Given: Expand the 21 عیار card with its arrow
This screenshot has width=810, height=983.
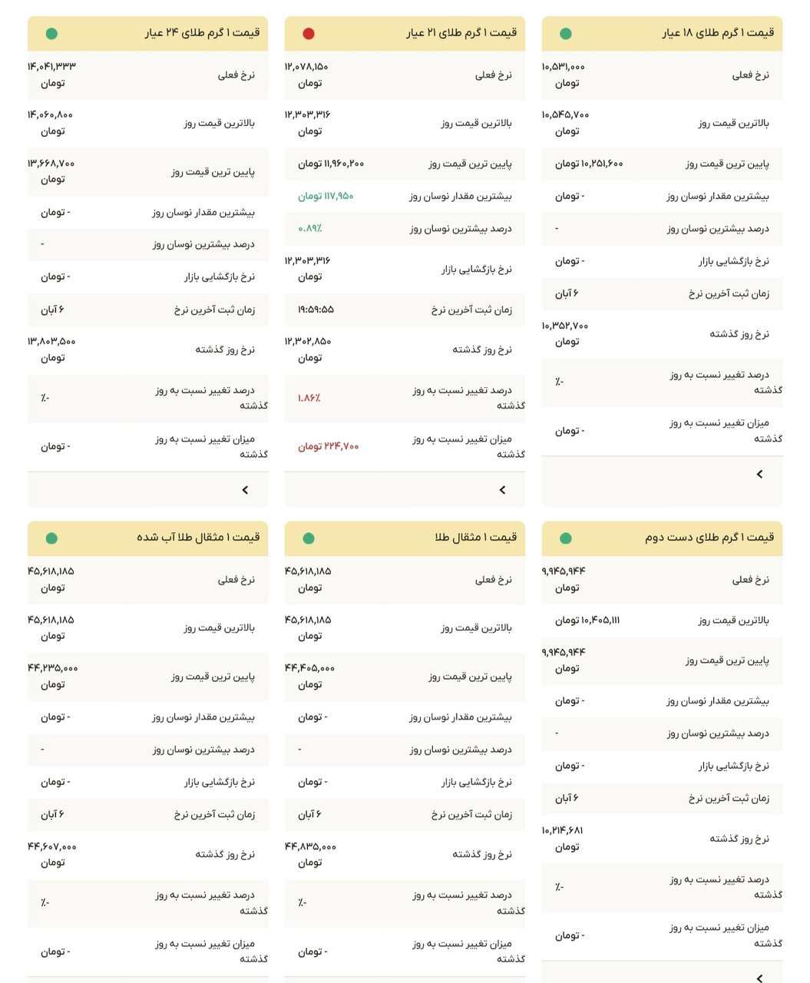Looking at the screenshot, I should [x=503, y=489].
